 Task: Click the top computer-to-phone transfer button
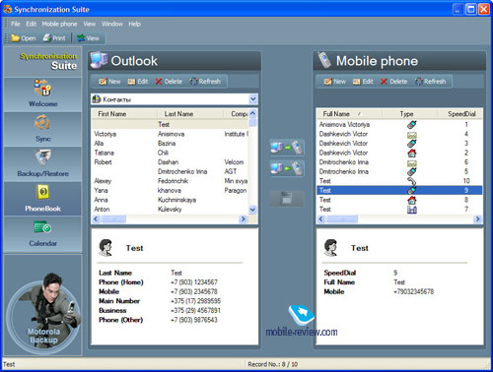tap(287, 148)
